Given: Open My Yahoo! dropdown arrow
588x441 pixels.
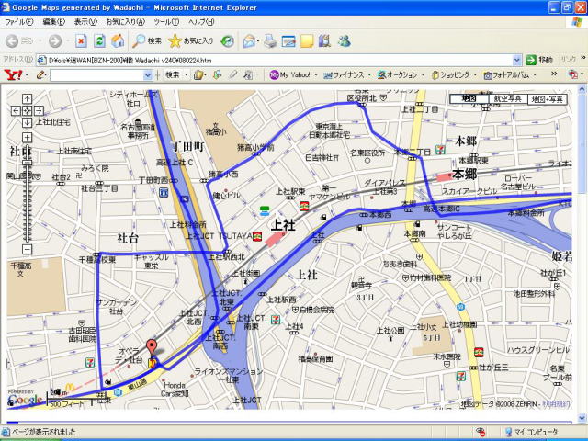Looking at the screenshot, I should coord(316,75).
